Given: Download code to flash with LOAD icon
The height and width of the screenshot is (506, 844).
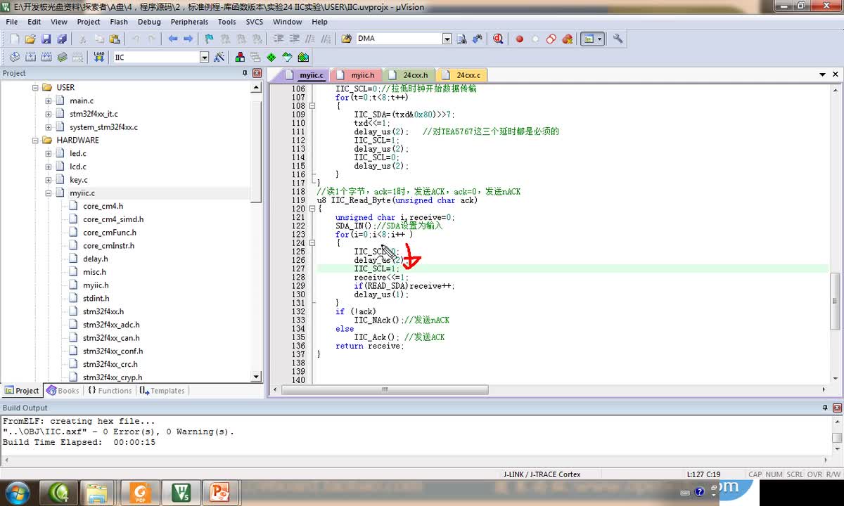Looking at the screenshot, I should [x=98, y=57].
